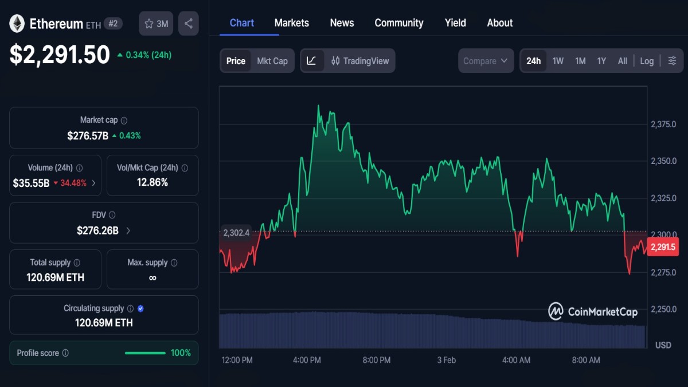The height and width of the screenshot is (387, 688).
Task: Switch to the Markets tab
Action: 291,22
